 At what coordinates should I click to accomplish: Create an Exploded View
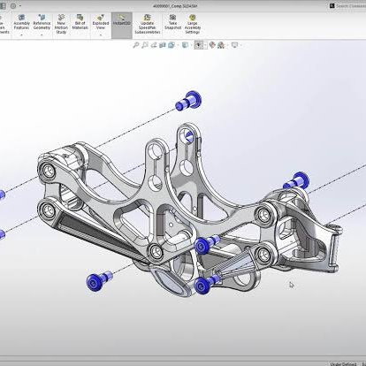click(101, 22)
